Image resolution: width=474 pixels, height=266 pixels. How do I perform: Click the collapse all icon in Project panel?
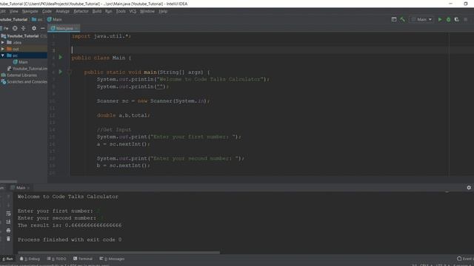(23, 28)
